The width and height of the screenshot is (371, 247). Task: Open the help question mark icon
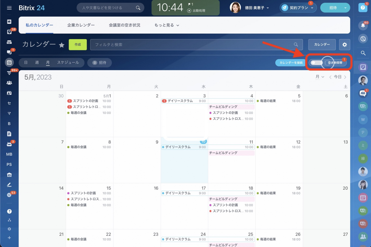coord(363,8)
